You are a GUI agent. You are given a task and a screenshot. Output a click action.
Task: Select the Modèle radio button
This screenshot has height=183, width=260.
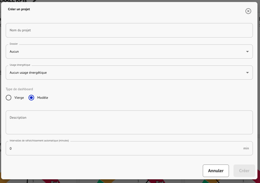click(x=31, y=98)
